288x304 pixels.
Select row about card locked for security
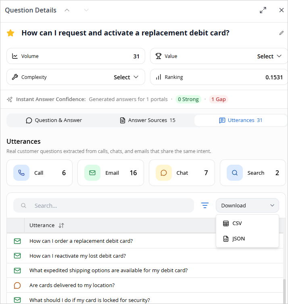tap(145, 299)
